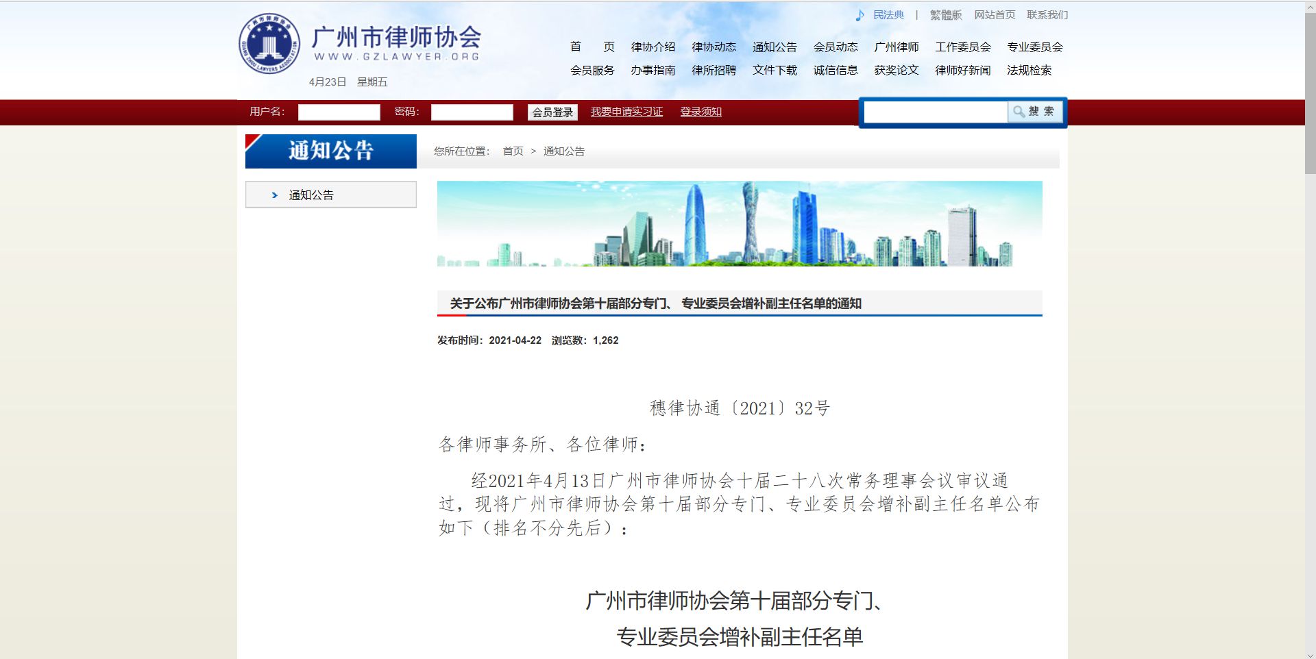This screenshot has width=1316, height=659.
Task: Click the music note icon beside 民法典
Action: [860, 15]
